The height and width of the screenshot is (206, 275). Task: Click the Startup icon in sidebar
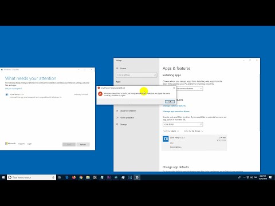(117, 124)
